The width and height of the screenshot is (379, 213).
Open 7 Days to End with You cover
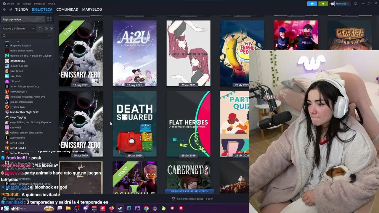coord(188,53)
